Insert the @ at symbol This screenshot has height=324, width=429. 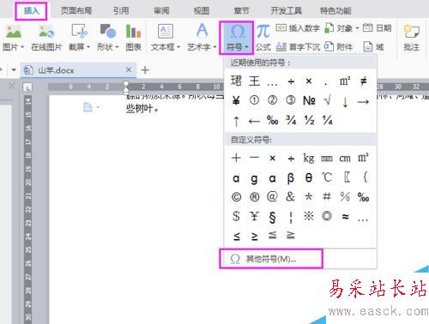[x=272, y=196]
